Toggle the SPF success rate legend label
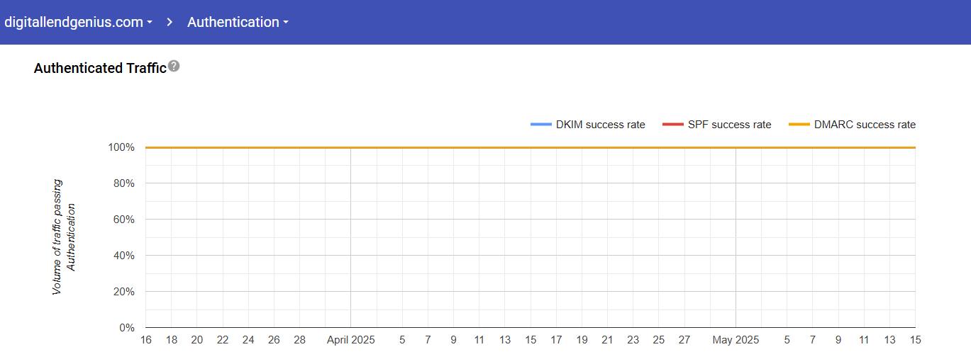The width and height of the screenshot is (971, 364). (729, 125)
